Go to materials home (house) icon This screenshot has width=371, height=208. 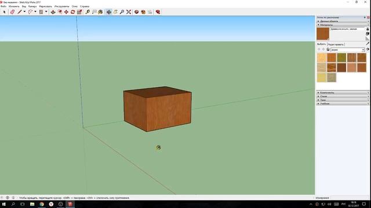tap(328, 49)
